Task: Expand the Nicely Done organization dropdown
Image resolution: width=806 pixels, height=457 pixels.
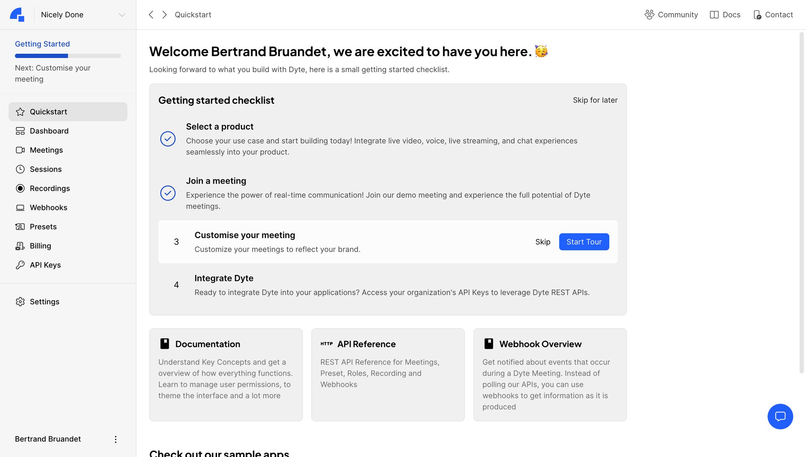Action: coord(122,15)
